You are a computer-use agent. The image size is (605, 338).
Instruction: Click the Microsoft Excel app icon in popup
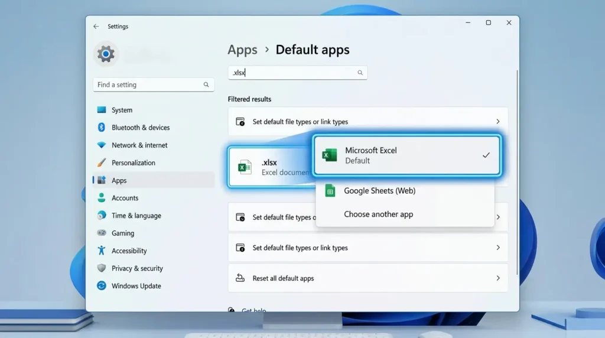pyautogui.click(x=330, y=155)
